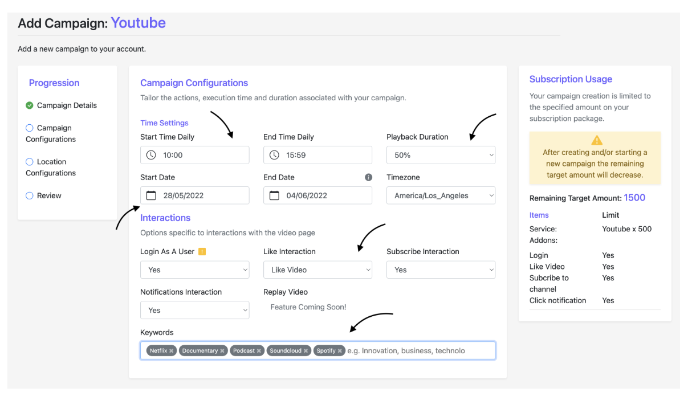Open the Notifications Interaction dropdown
This screenshot has height=400, width=692.
click(194, 311)
